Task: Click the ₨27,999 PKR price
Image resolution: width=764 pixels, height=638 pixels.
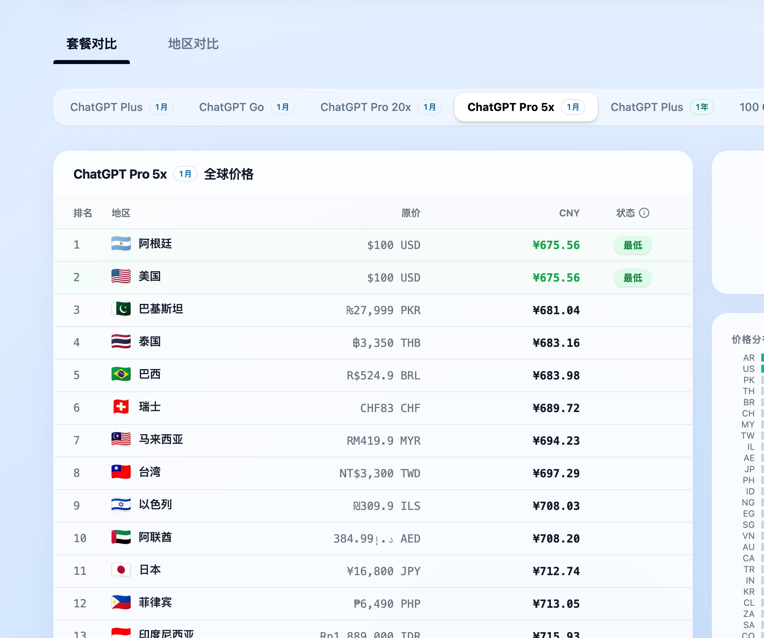Action: click(383, 310)
